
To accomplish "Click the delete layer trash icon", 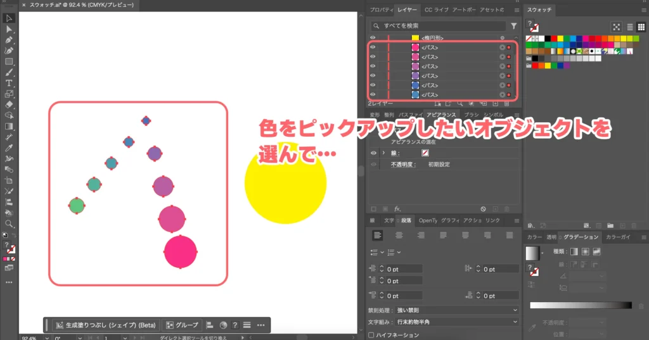I will [x=506, y=103].
